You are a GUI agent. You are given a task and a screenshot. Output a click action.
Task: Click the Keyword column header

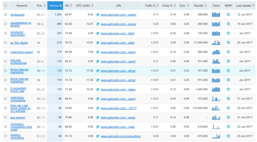pyautogui.click(x=22, y=6)
